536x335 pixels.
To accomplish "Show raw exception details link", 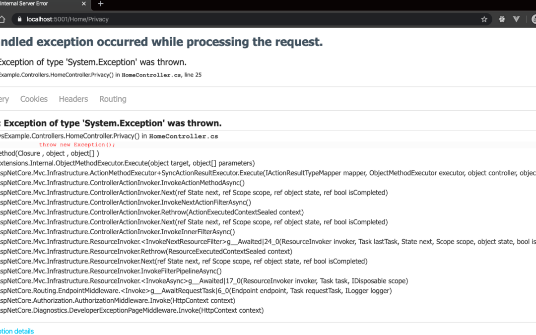I will click(x=17, y=331).
